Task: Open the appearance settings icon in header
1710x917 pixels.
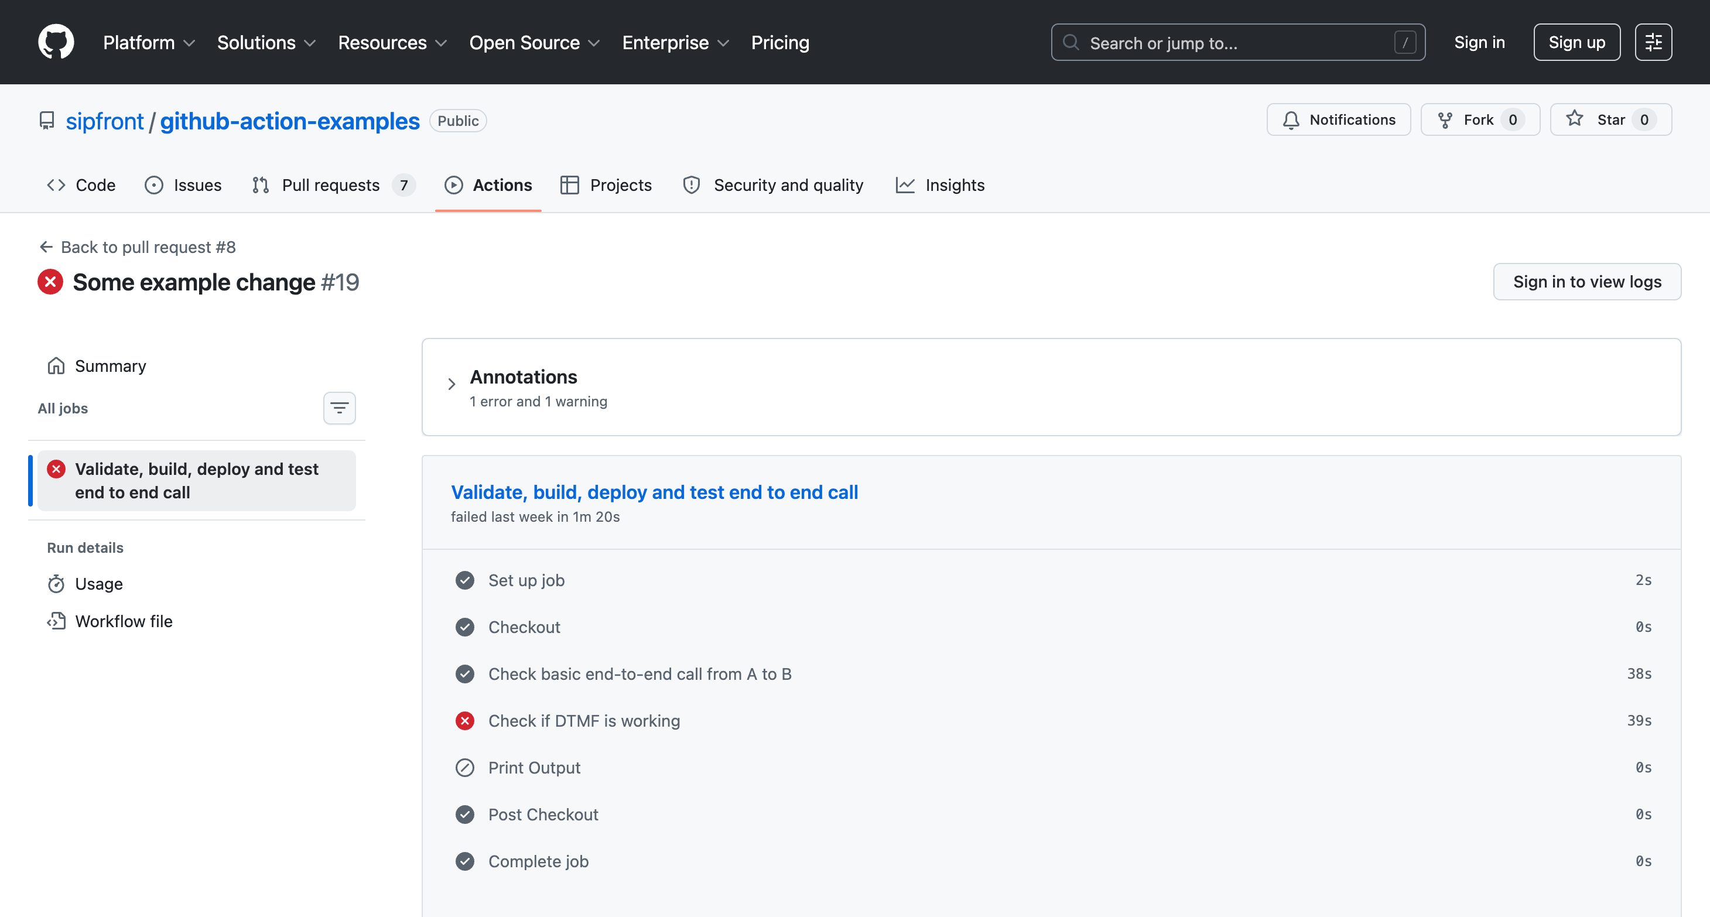Action: (1653, 43)
